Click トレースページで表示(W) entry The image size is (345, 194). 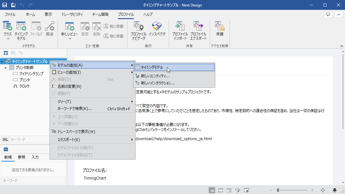click(92, 132)
